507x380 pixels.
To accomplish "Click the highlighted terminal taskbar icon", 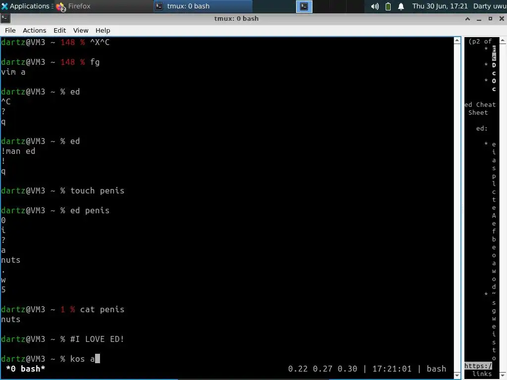I will point(304,6).
